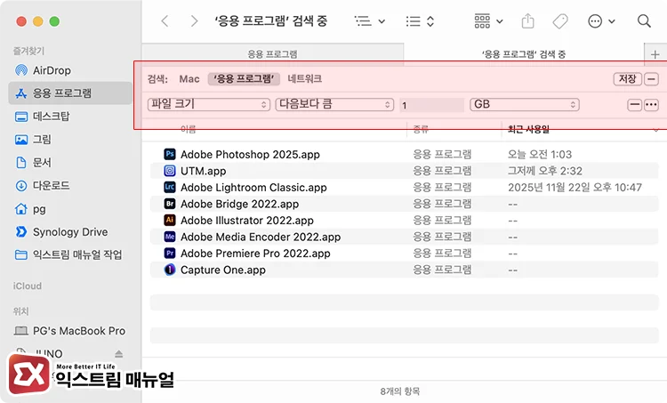The image size is (667, 403).
Task: Remove search criteria bar beside 저장
Action: tap(651, 78)
